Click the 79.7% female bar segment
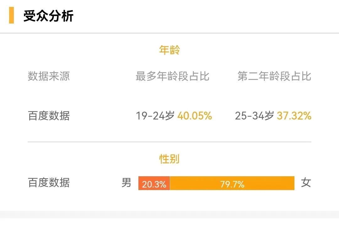The height and width of the screenshot is (228, 339). coord(232,183)
